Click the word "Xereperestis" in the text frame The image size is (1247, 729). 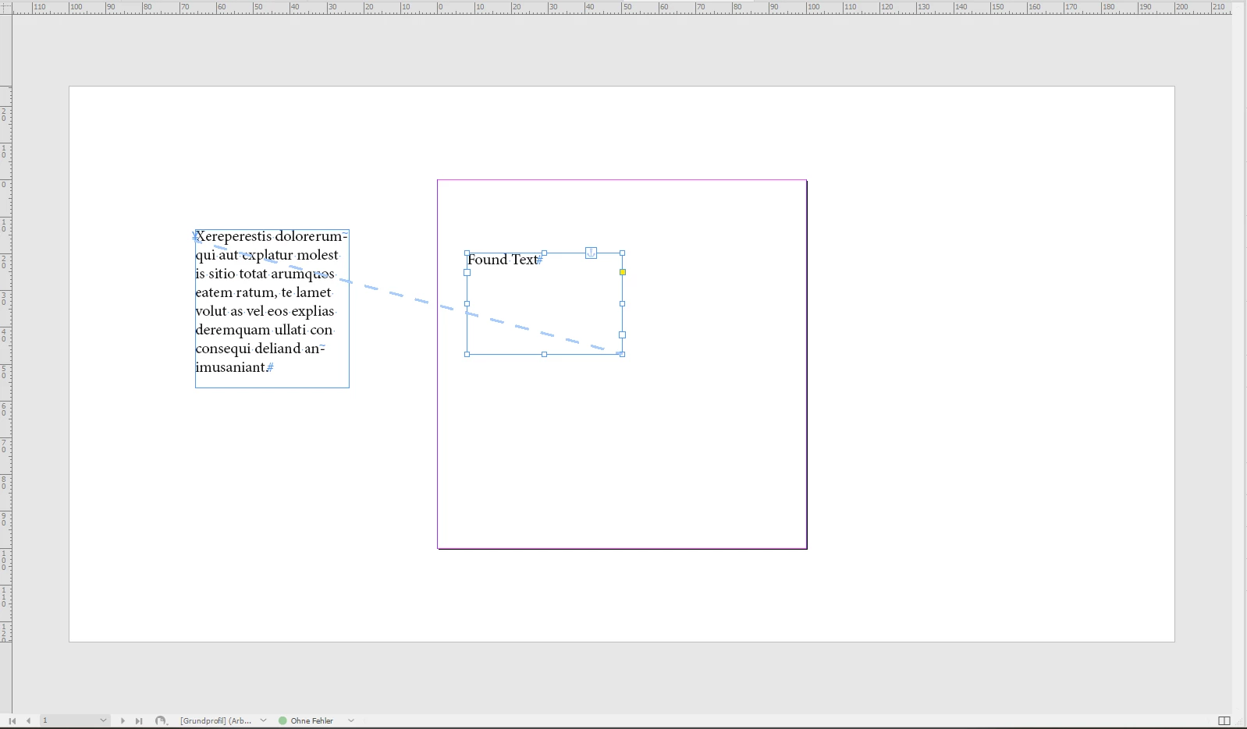coord(233,236)
